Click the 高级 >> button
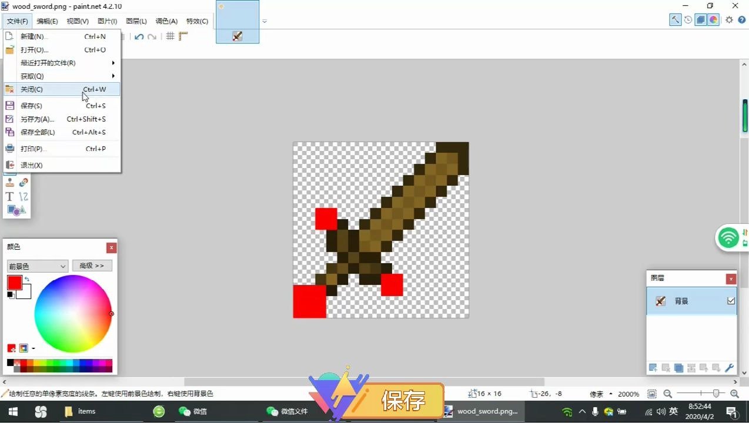The image size is (749, 423). pos(92,266)
